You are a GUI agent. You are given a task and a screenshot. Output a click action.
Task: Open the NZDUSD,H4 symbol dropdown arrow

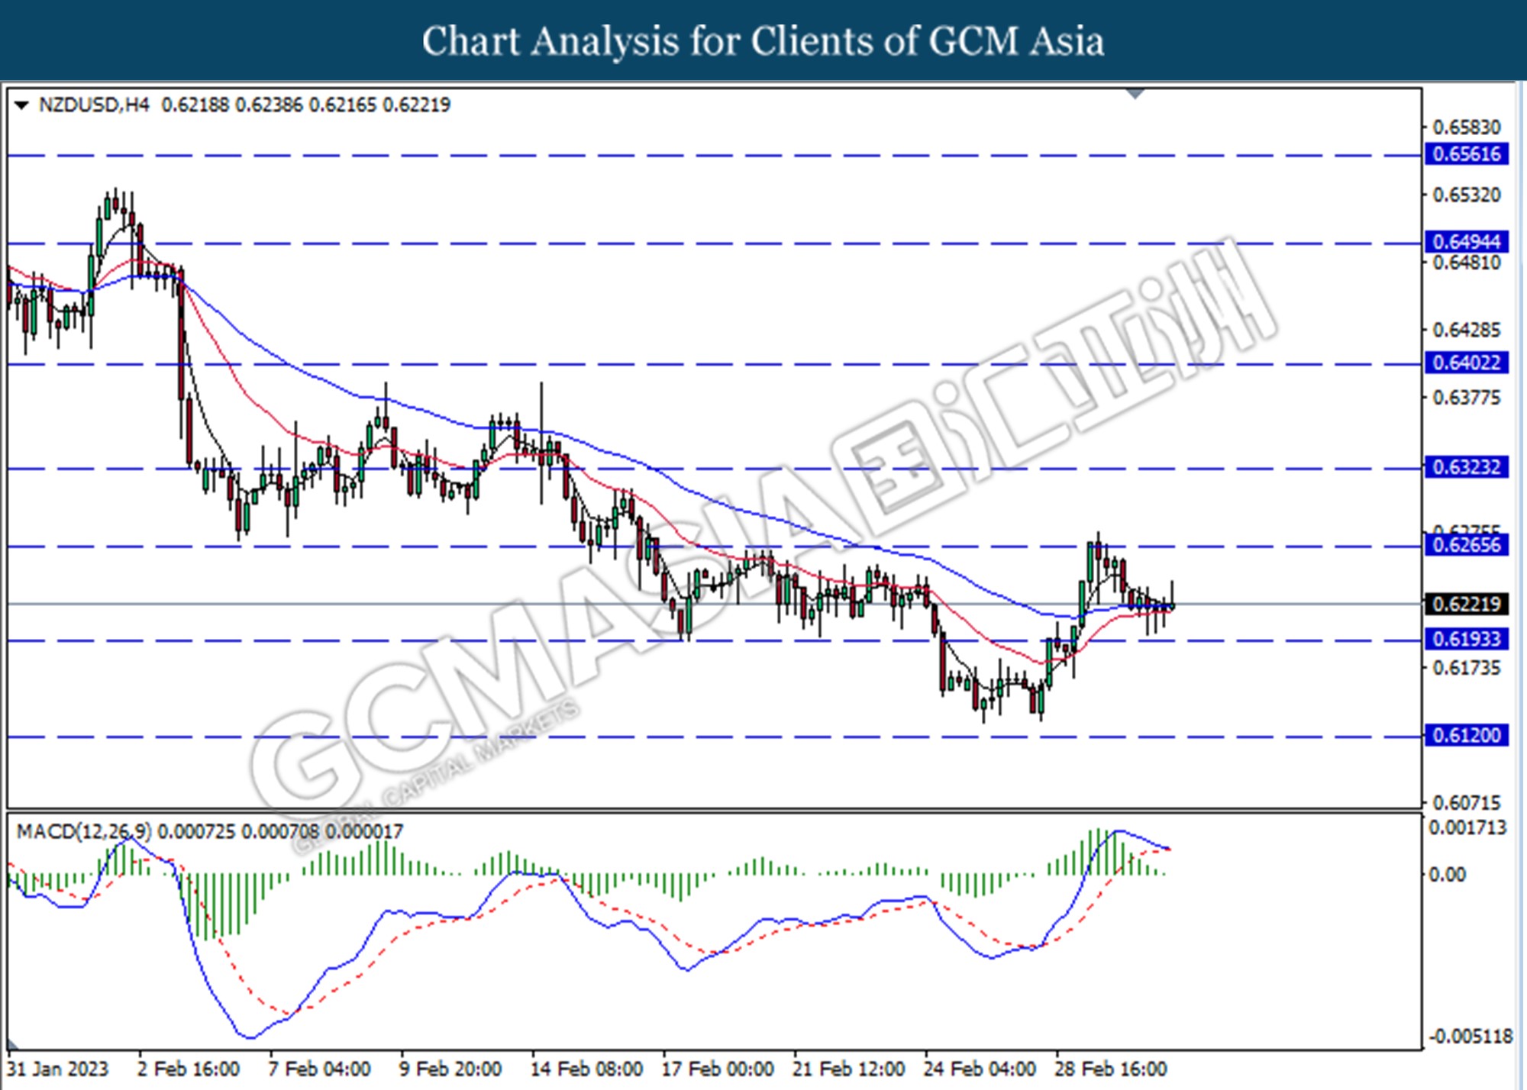[x=21, y=105]
